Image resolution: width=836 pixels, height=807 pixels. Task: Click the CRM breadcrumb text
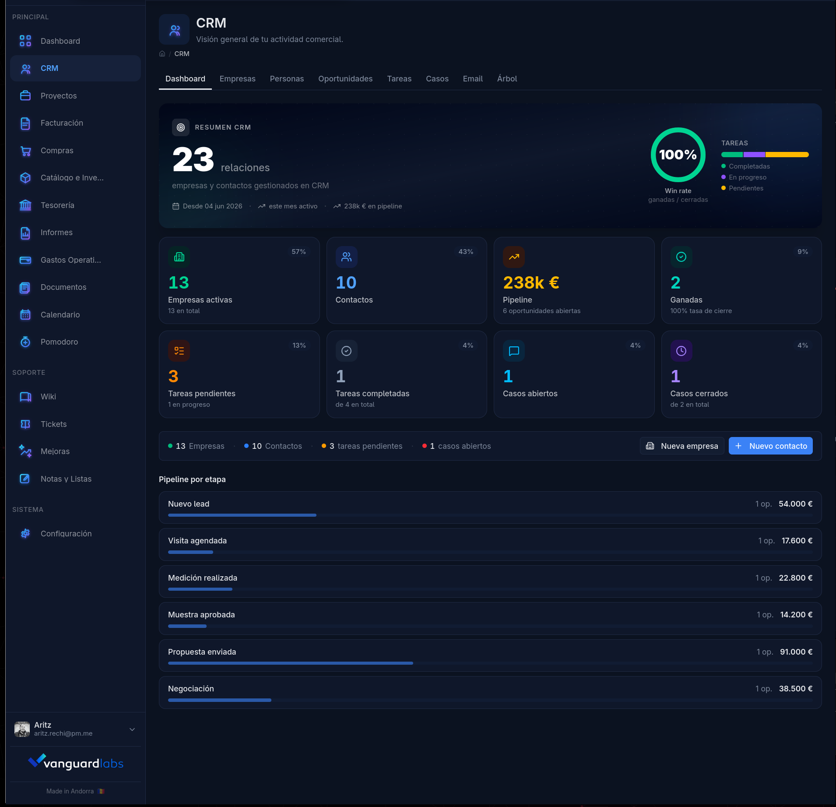pyautogui.click(x=182, y=54)
